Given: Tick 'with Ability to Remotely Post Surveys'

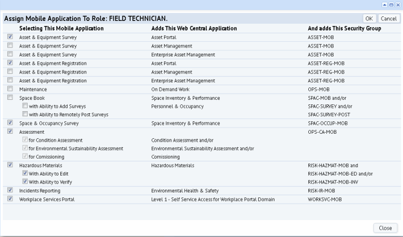Looking at the screenshot, I should coord(25,115).
